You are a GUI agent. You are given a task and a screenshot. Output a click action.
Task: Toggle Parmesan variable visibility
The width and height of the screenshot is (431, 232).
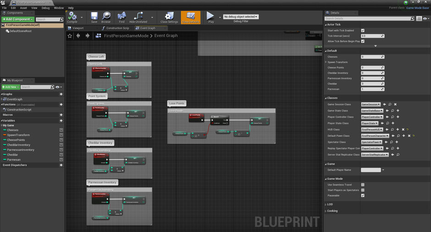point(61,160)
